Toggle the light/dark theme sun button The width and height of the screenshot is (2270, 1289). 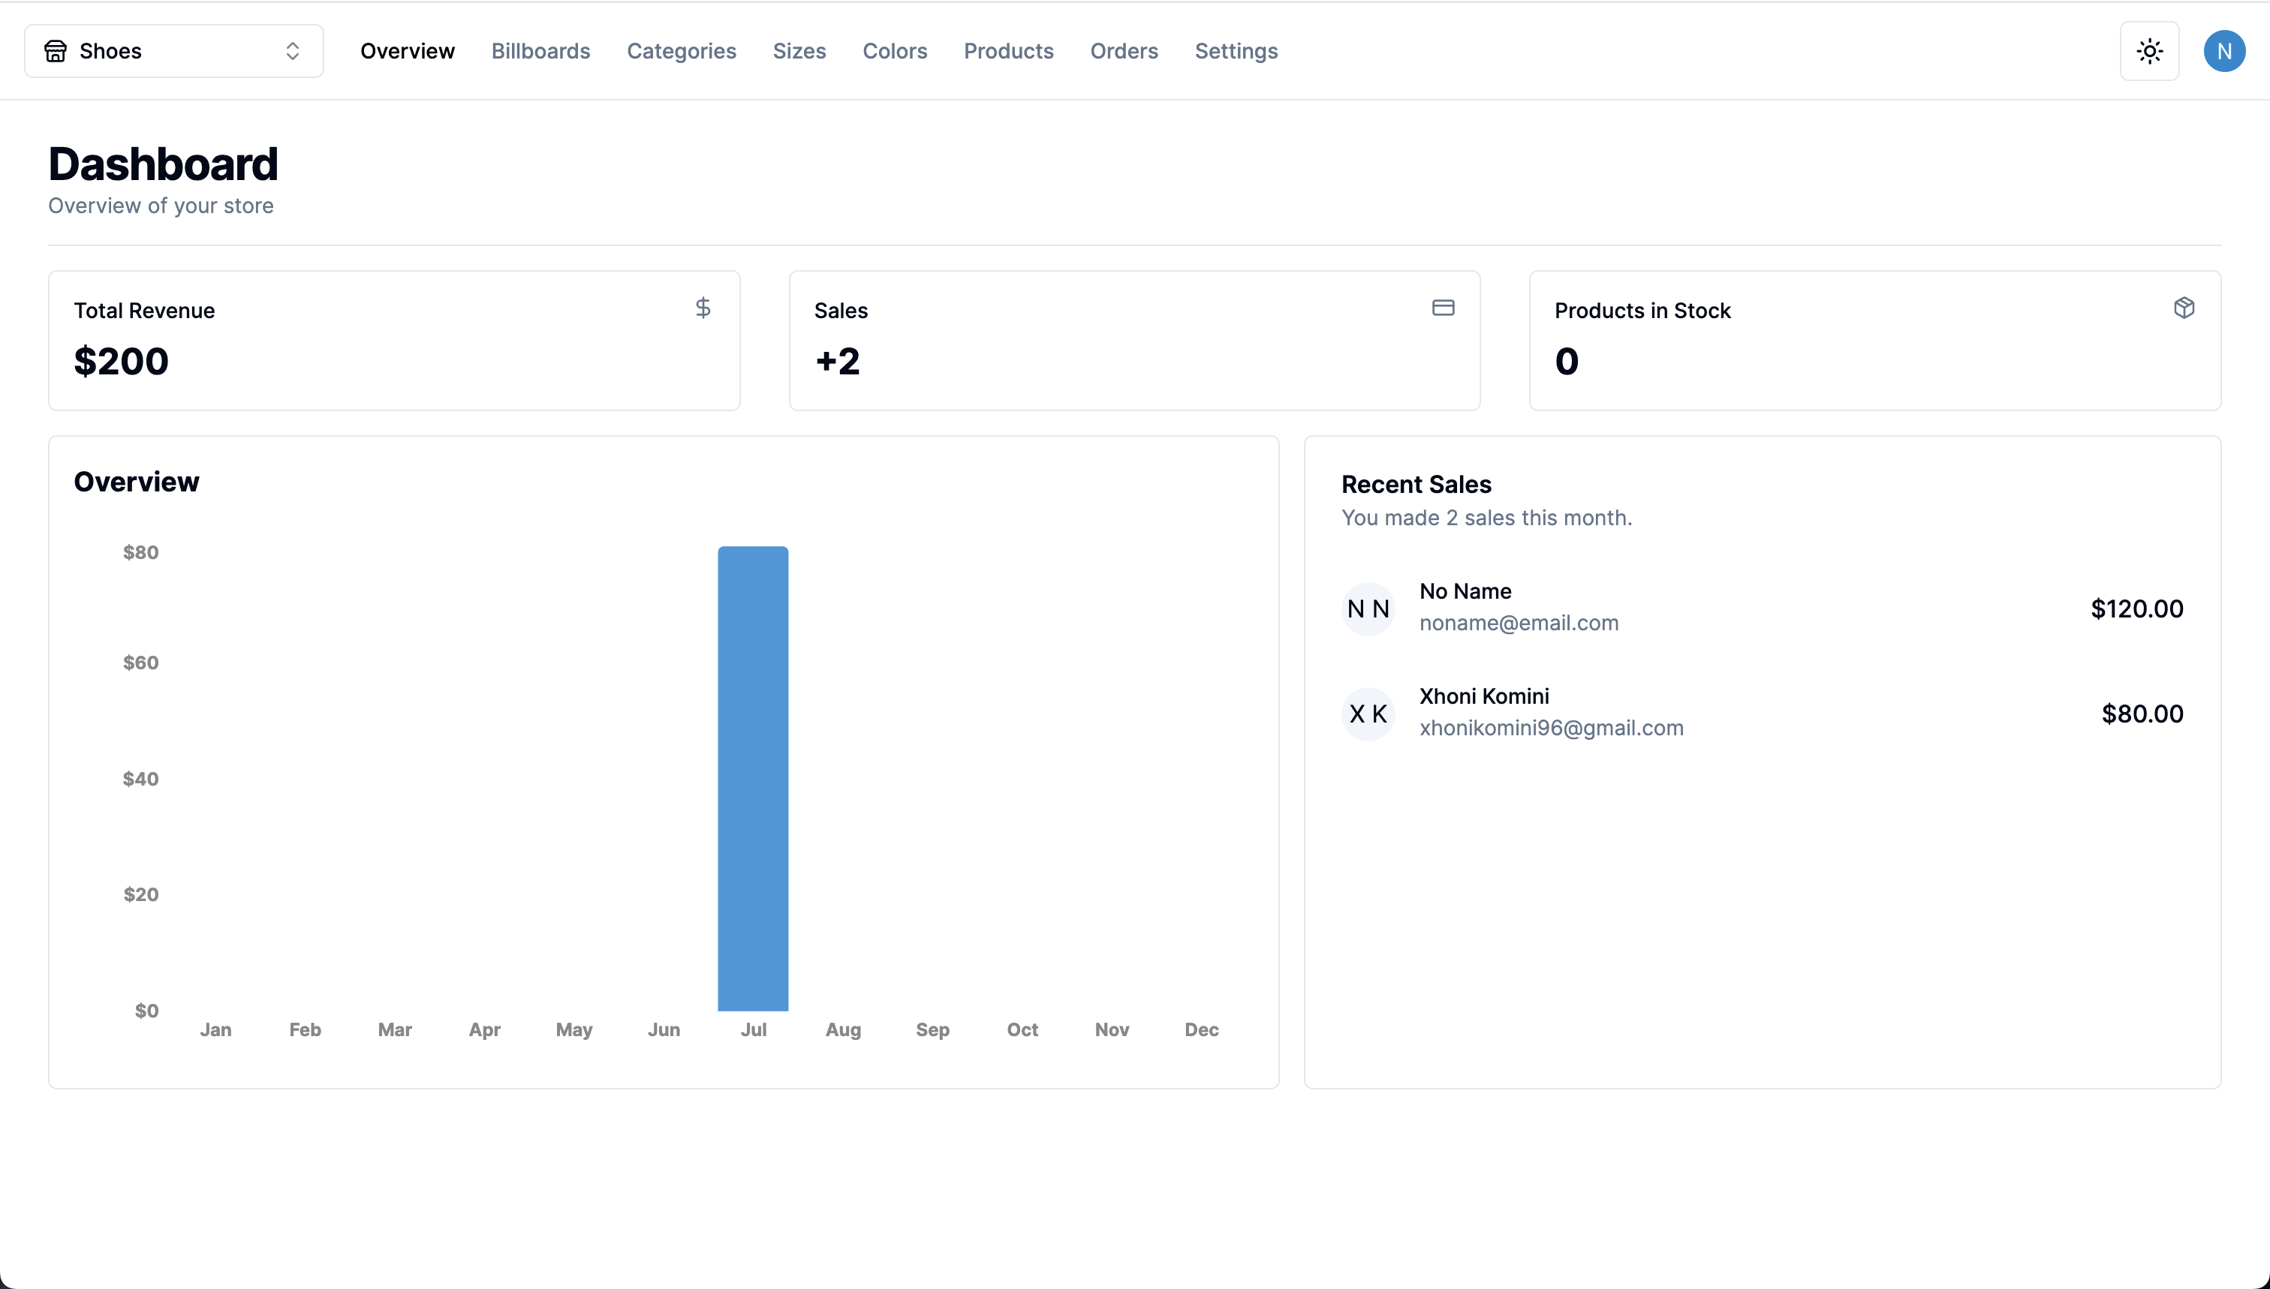coord(2150,51)
